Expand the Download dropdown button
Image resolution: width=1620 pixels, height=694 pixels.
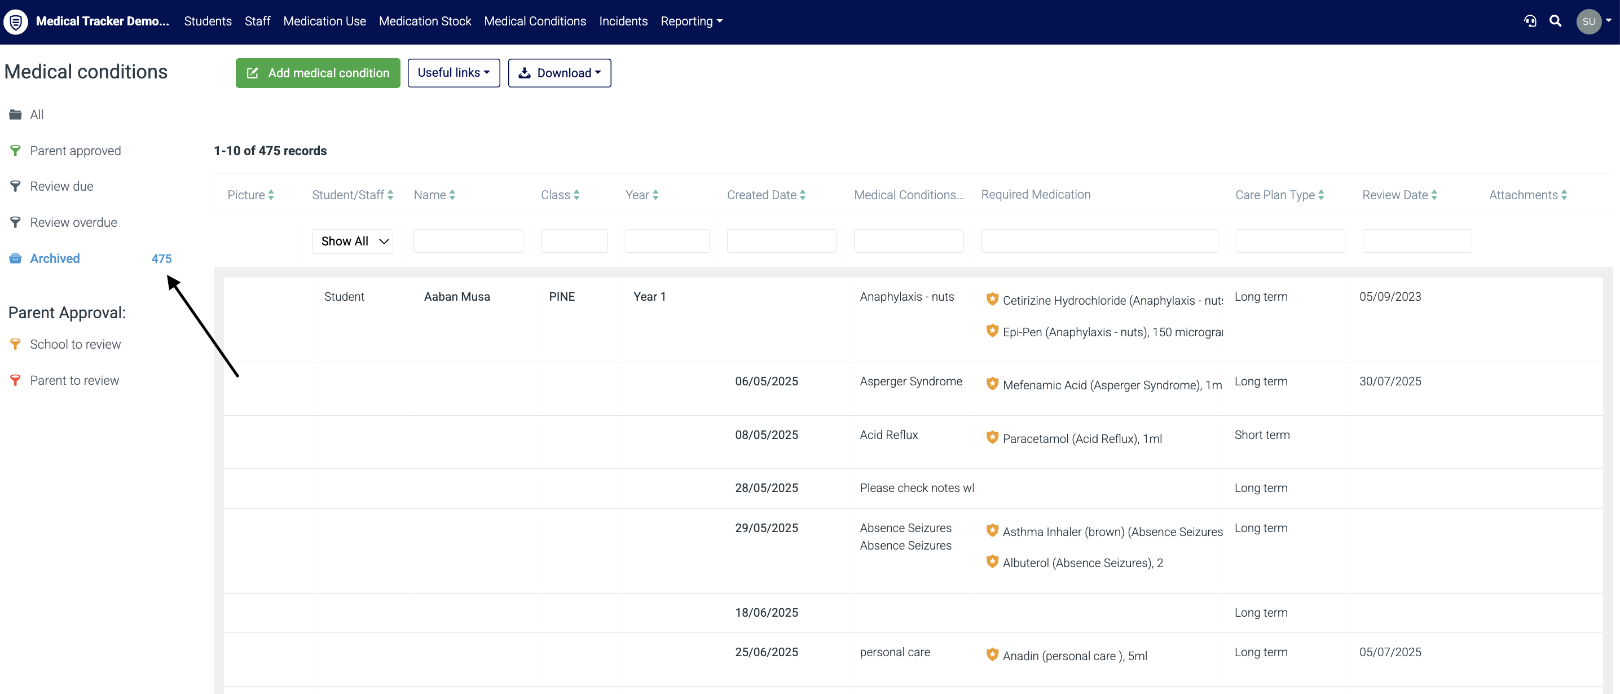click(x=559, y=73)
